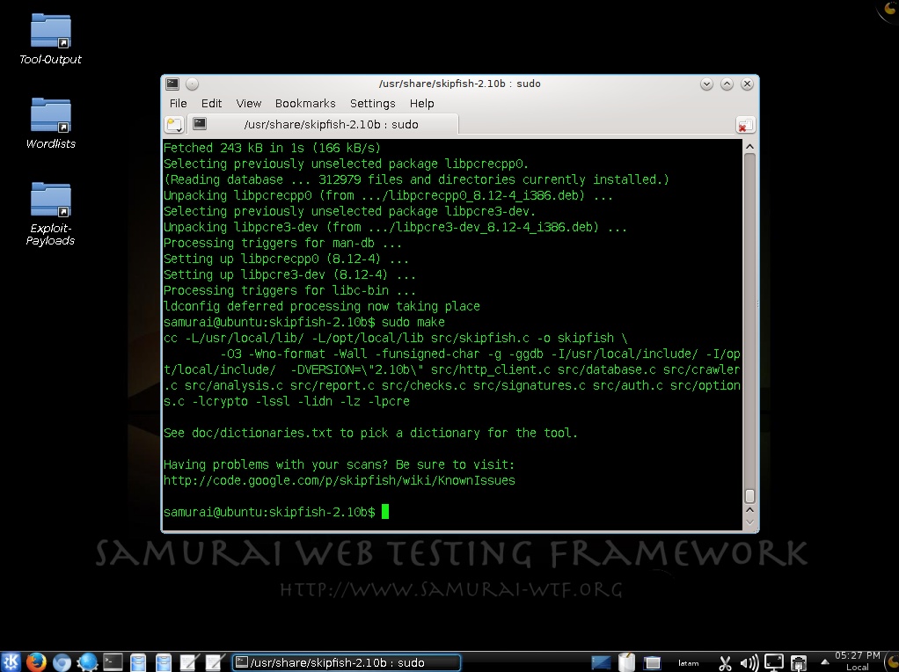899x672 pixels.
Task: Open the second text editor icon in the taskbar
Action: pyautogui.click(x=214, y=662)
